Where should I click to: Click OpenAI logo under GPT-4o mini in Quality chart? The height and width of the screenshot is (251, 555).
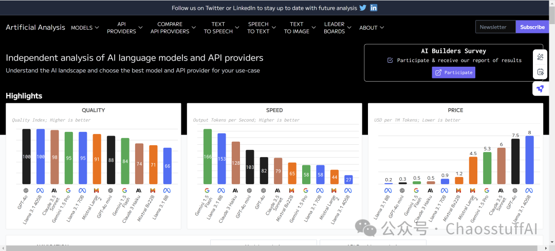111,190
